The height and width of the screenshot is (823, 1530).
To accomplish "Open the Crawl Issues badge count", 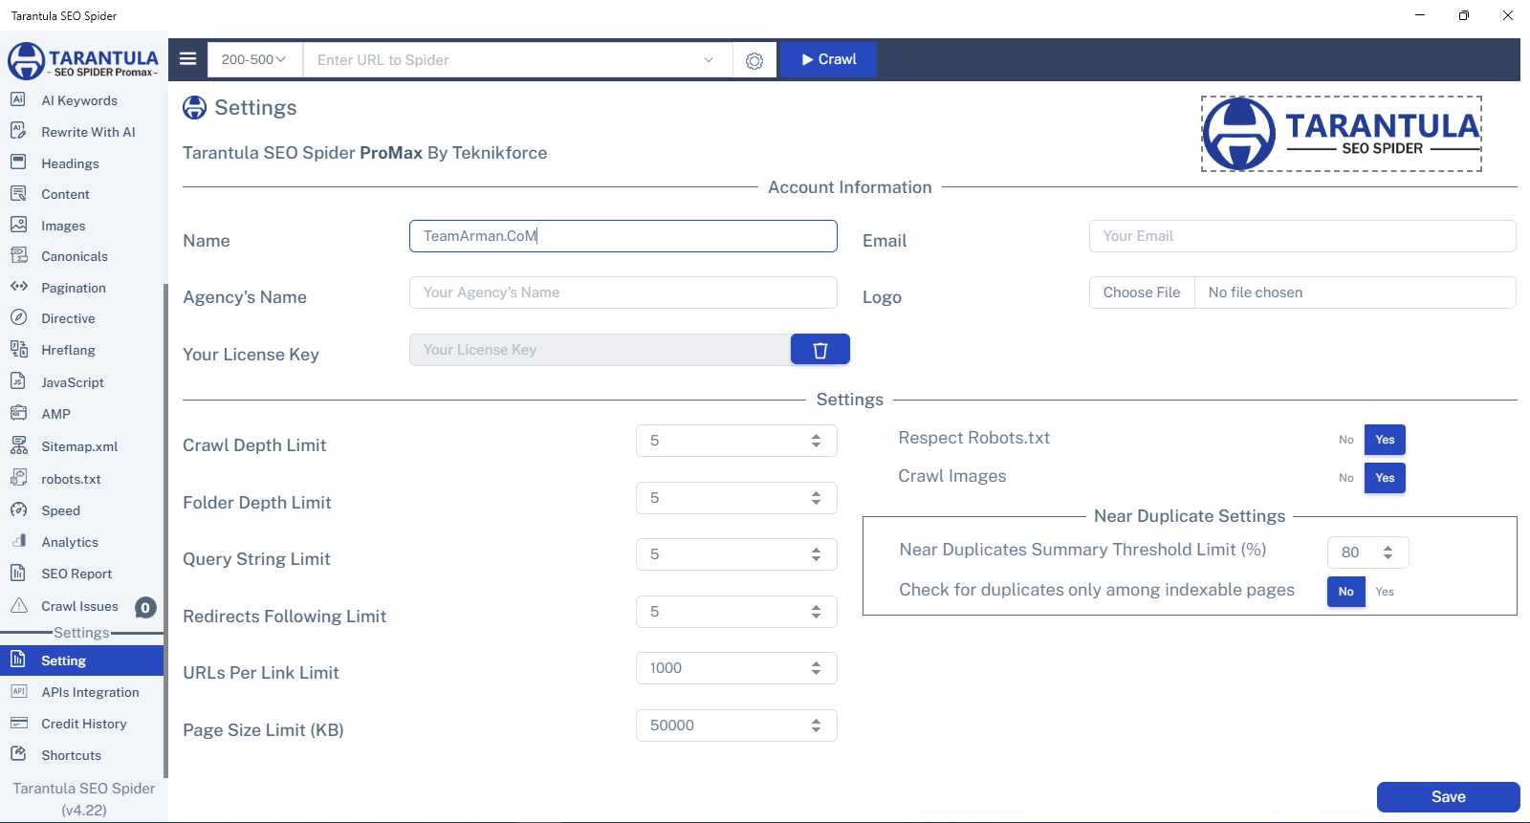I will [x=145, y=607].
